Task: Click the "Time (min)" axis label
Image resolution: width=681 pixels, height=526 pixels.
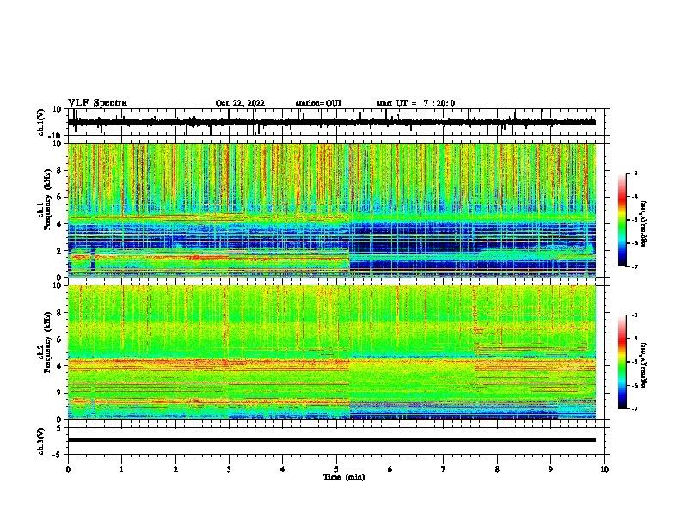Action: point(344,477)
